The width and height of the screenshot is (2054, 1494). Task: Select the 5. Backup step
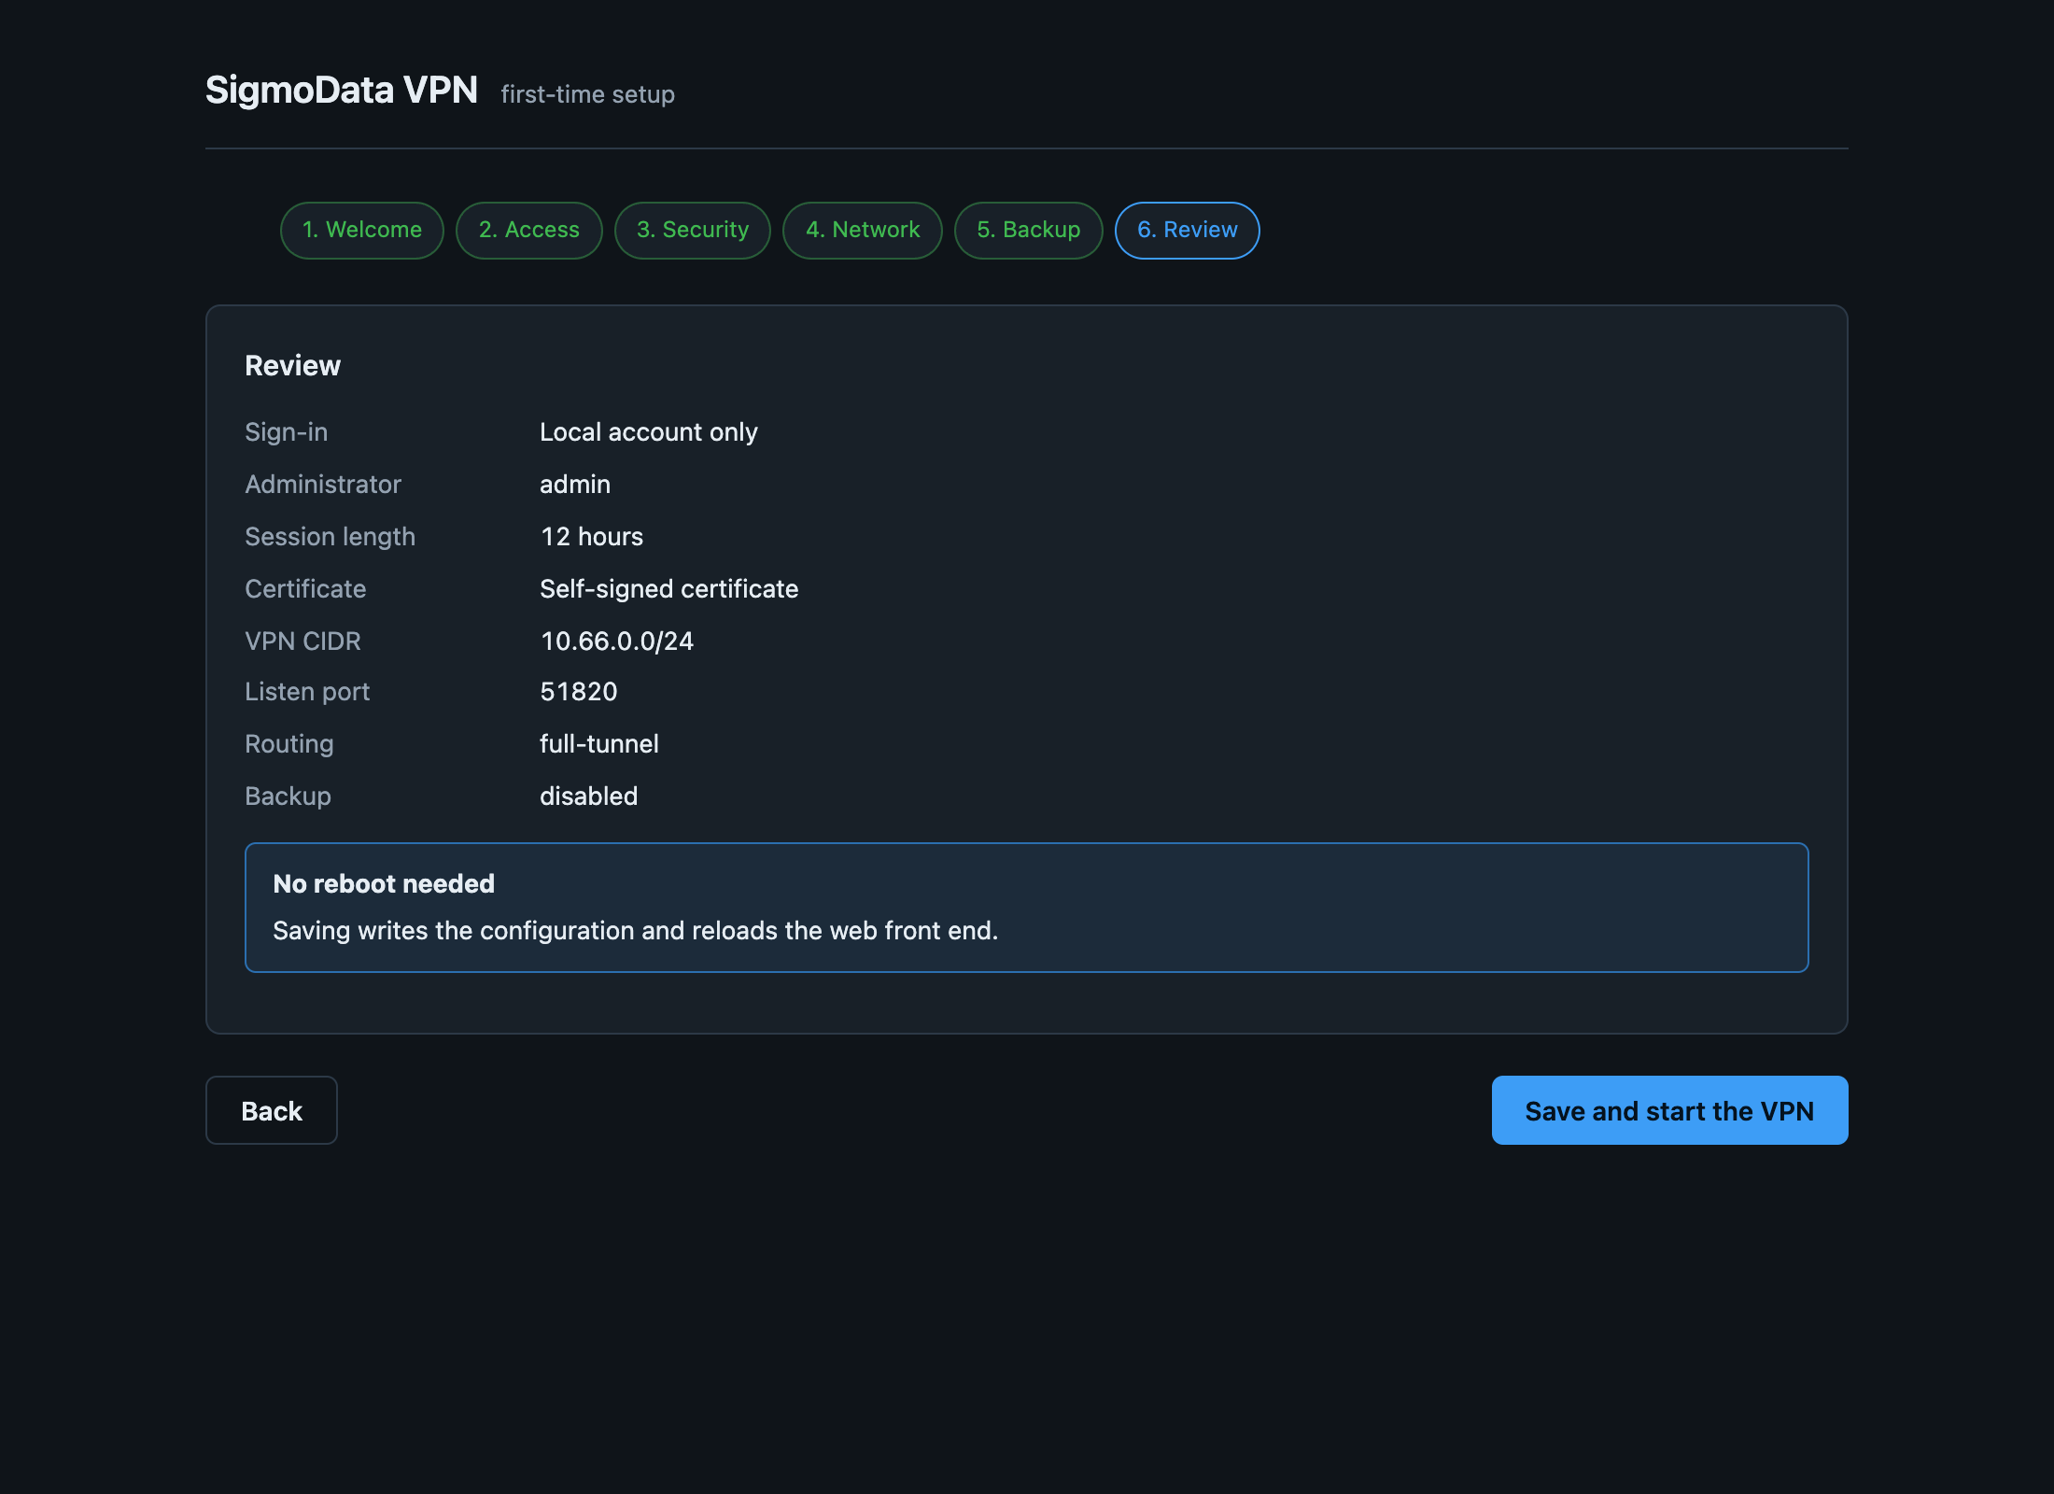pyautogui.click(x=1029, y=231)
